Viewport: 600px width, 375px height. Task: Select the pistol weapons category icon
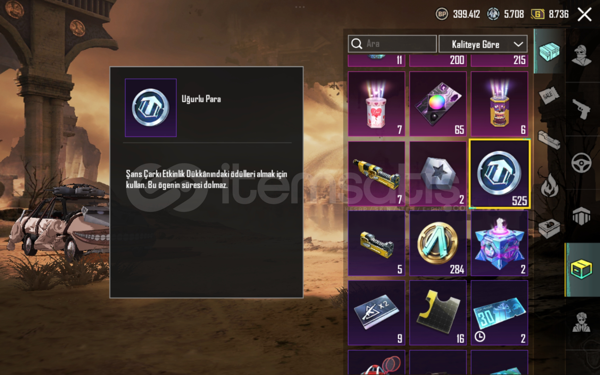[582, 109]
